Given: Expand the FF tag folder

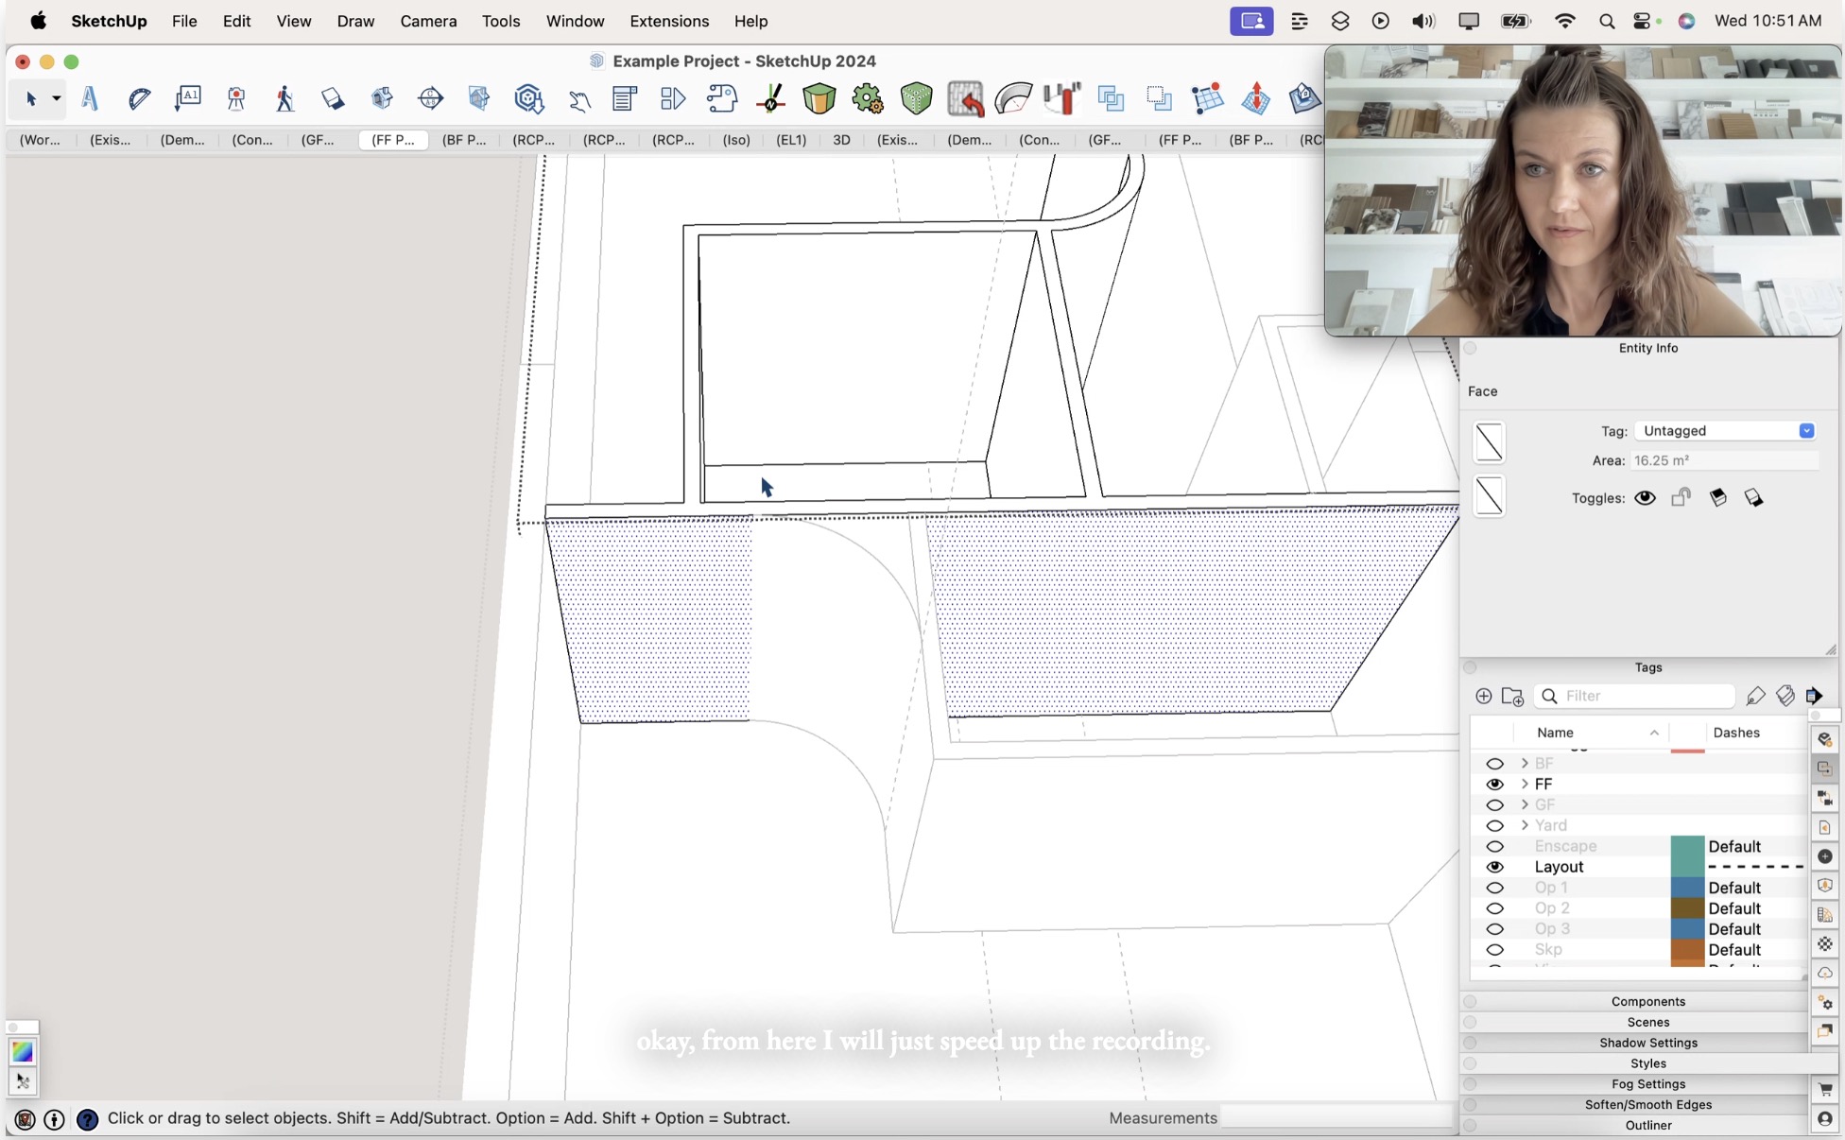Looking at the screenshot, I should (x=1524, y=785).
